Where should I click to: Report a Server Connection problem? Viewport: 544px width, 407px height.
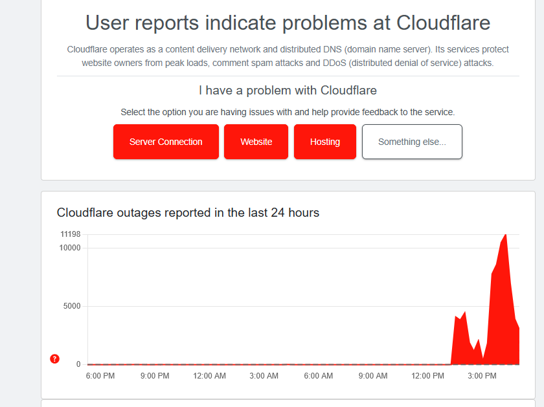pyautogui.click(x=166, y=142)
